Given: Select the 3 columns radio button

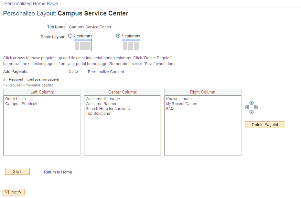Looking at the screenshot, I should [x=118, y=36].
